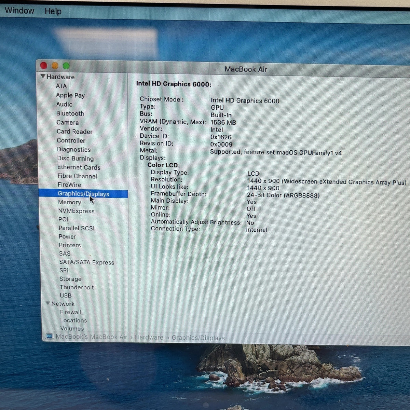
Task: Select Camera in the sidebar
Action: click(68, 122)
